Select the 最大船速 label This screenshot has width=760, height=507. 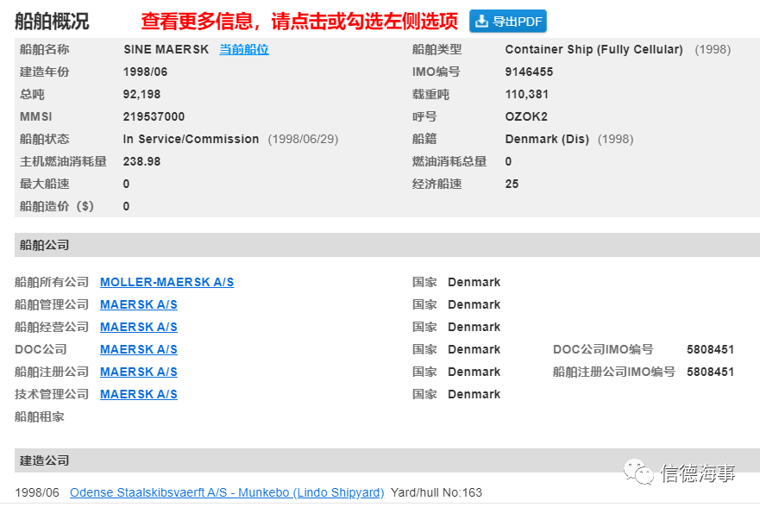pos(45,184)
